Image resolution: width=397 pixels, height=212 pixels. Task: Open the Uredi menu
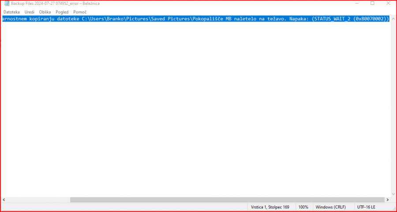29,12
